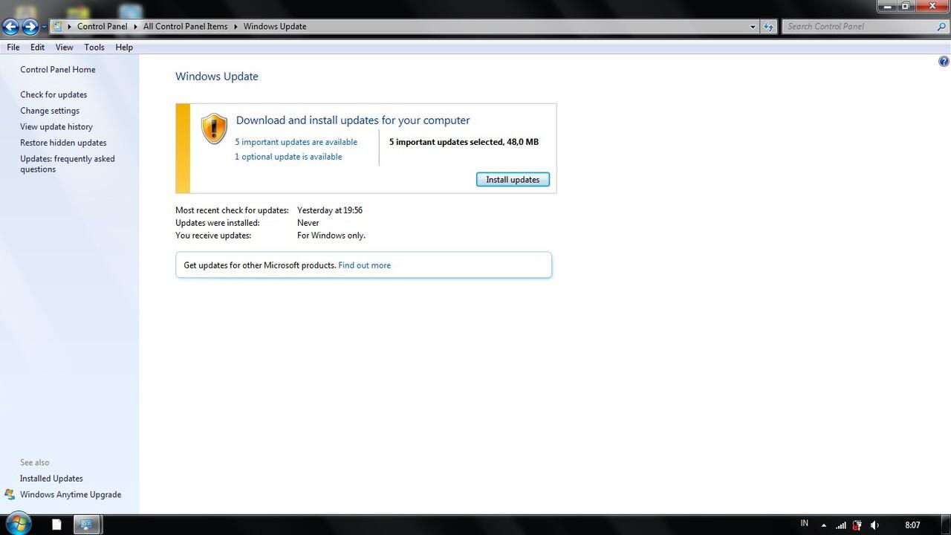The width and height of the screenshot is (951, 535).
Task: Open the network signal tray icon
Action: click(840, 525)
